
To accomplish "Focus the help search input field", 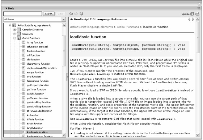I will tap(23, 14).
